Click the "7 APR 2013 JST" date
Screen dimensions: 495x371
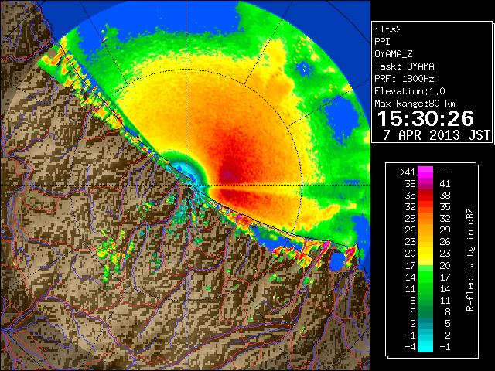436,135
